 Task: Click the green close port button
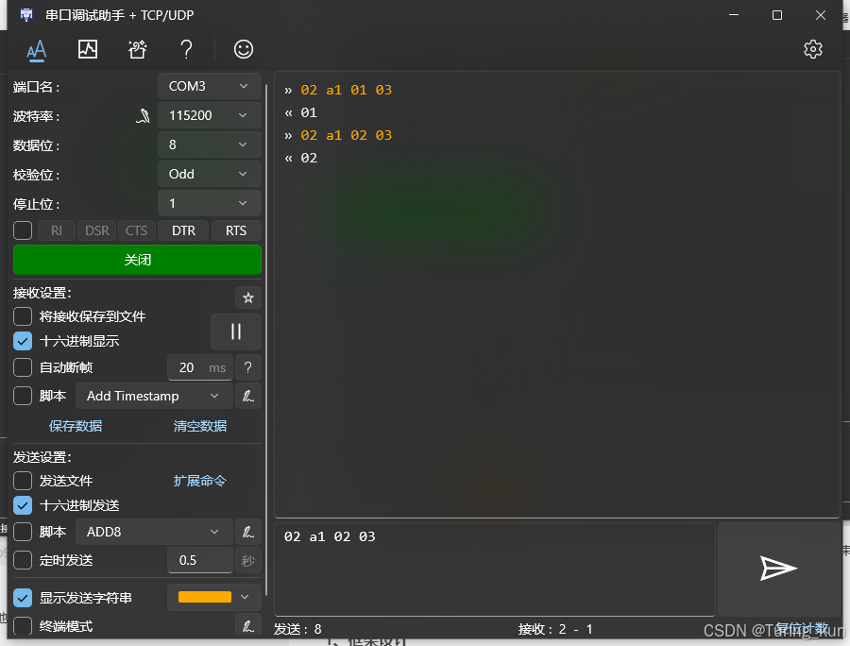tap(137, 260)
